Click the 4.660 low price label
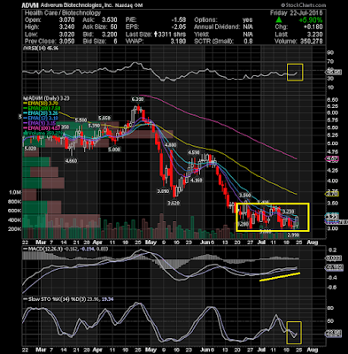 (x=71, y=161)
